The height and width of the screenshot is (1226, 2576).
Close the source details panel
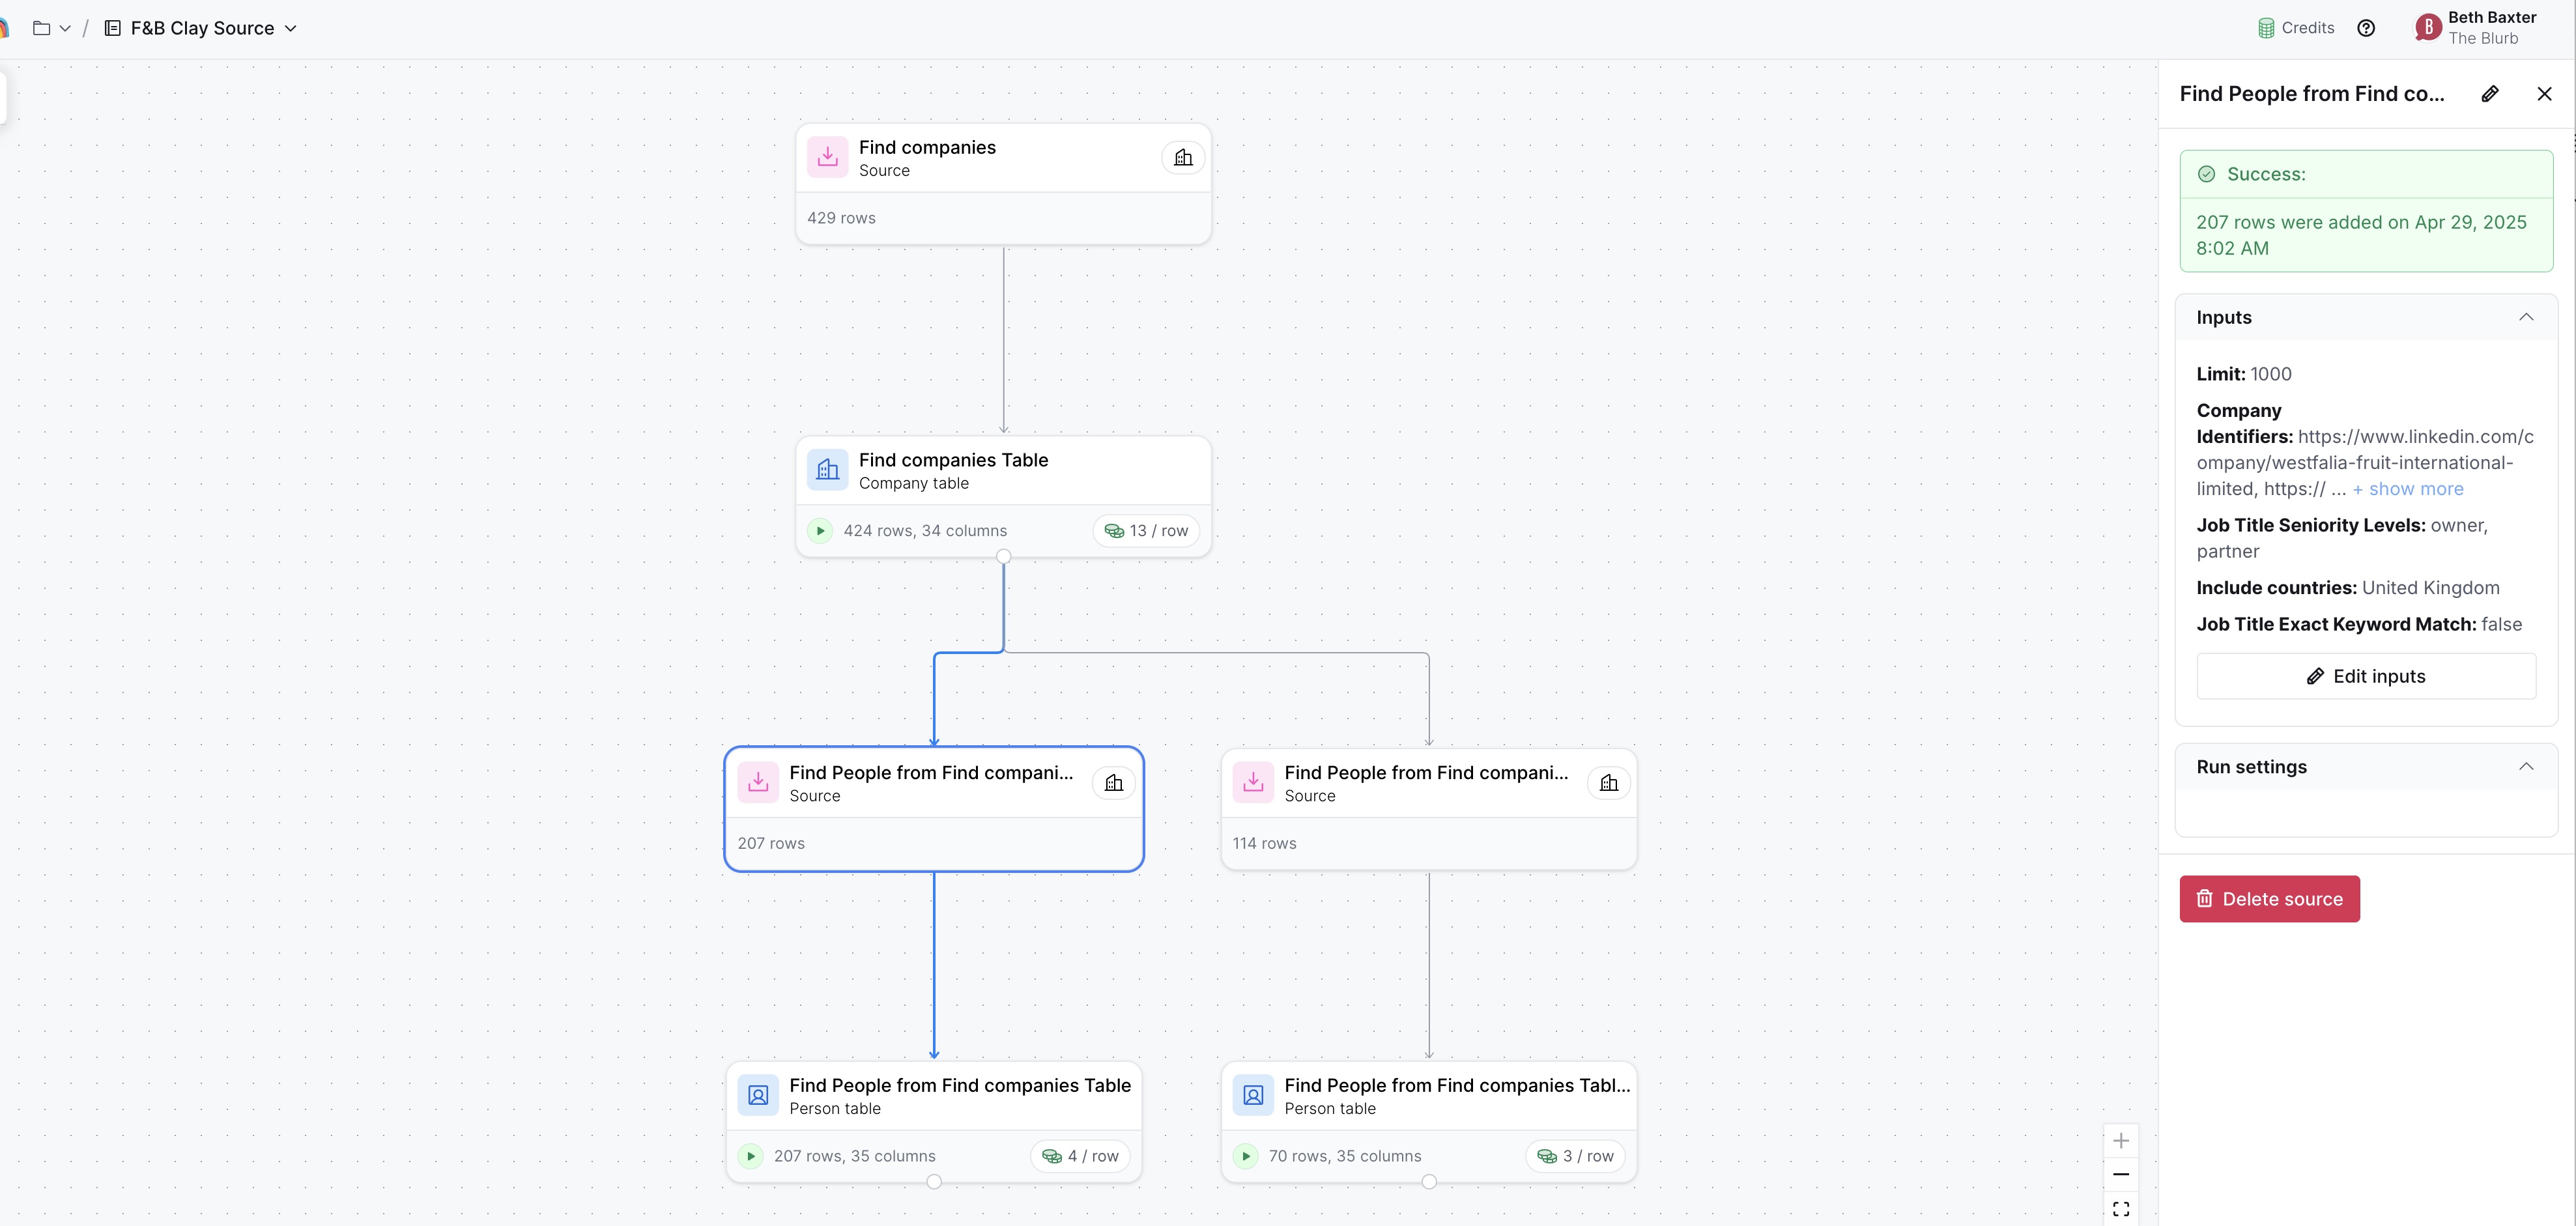tap(2545, 94)
